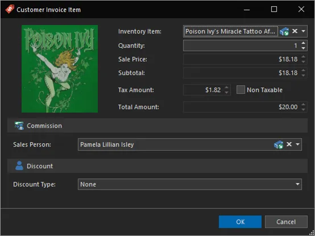Click the Commission section header
This screenshot has width=315, height=236.
(x=157, y=126)
